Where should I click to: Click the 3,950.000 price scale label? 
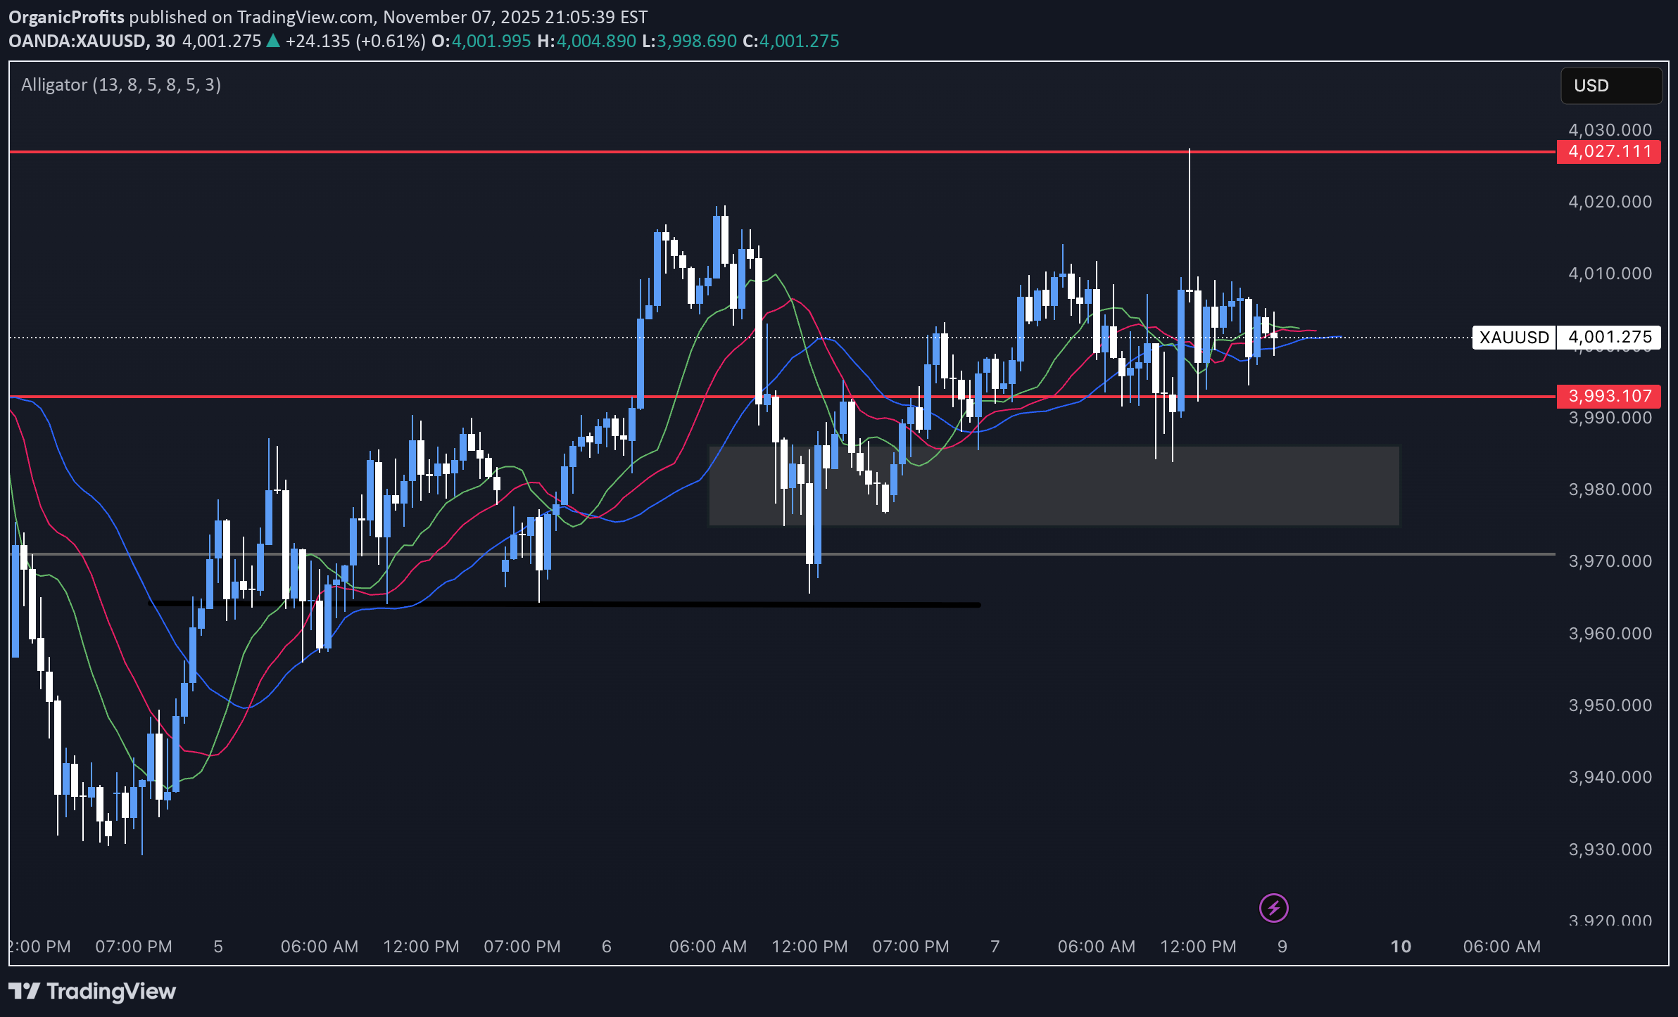click(1610, 705)
